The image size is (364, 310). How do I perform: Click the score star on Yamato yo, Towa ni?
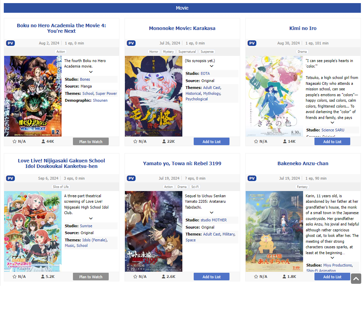click(x=135, y=277)
